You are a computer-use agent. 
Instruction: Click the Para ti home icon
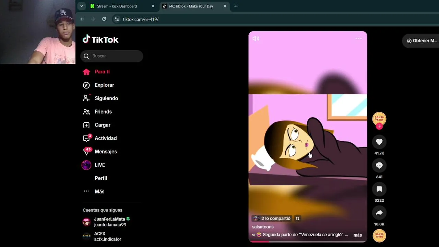point(86,72)
